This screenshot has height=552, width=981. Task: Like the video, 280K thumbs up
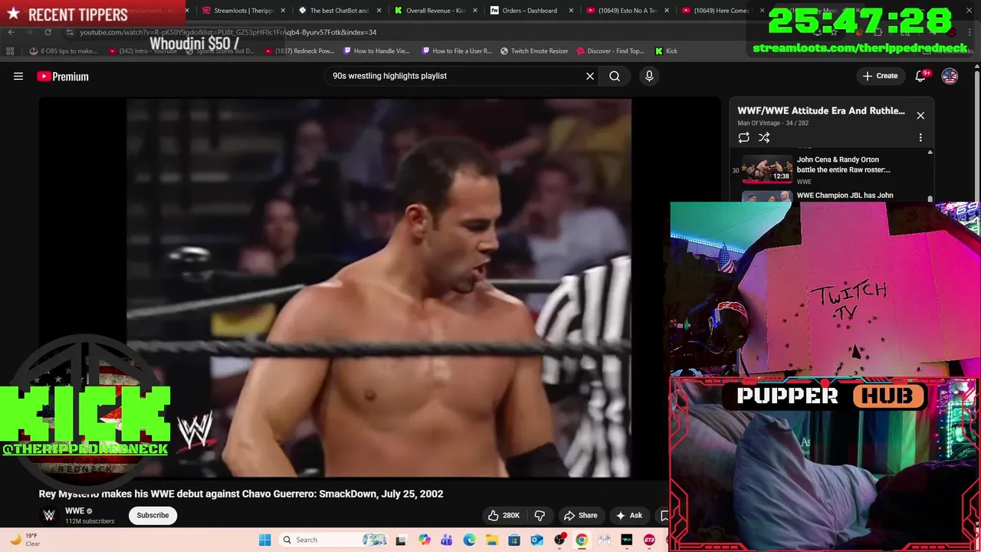point(504,515)
